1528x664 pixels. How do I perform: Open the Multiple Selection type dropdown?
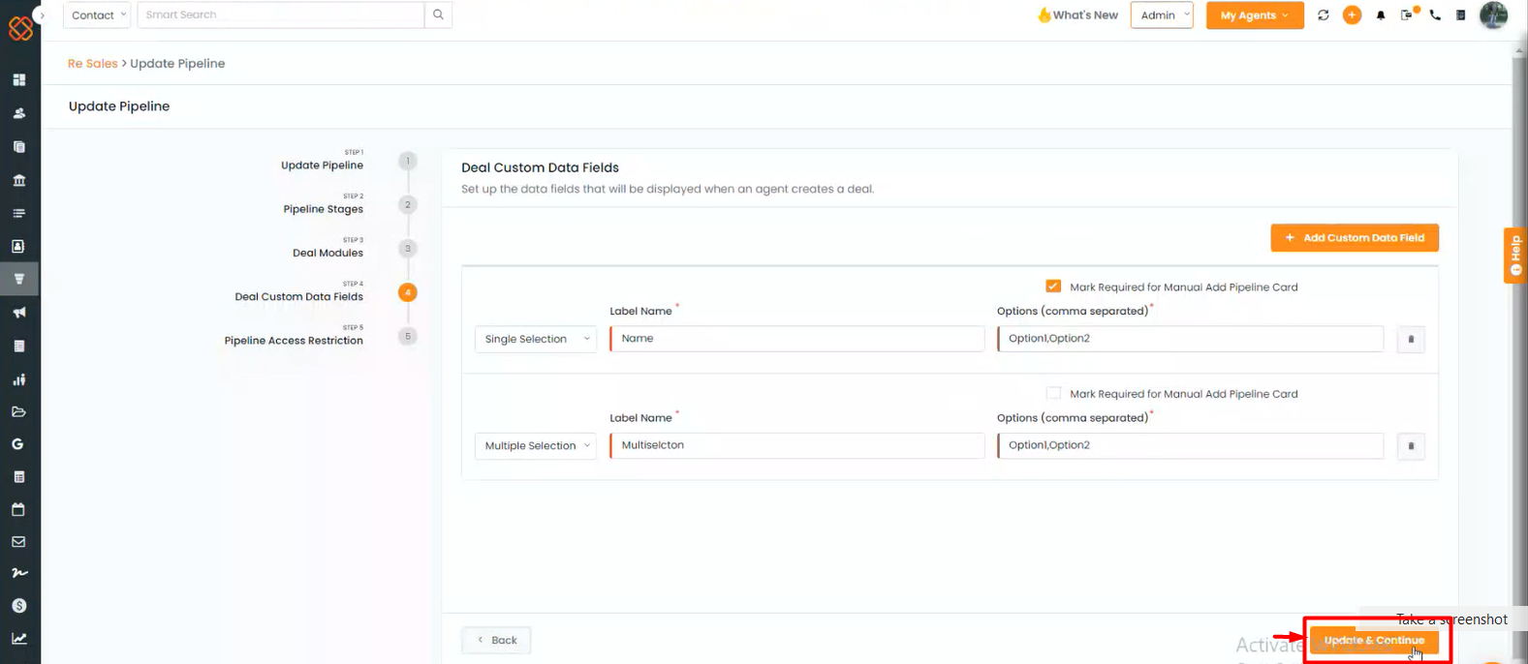(536, 445)
